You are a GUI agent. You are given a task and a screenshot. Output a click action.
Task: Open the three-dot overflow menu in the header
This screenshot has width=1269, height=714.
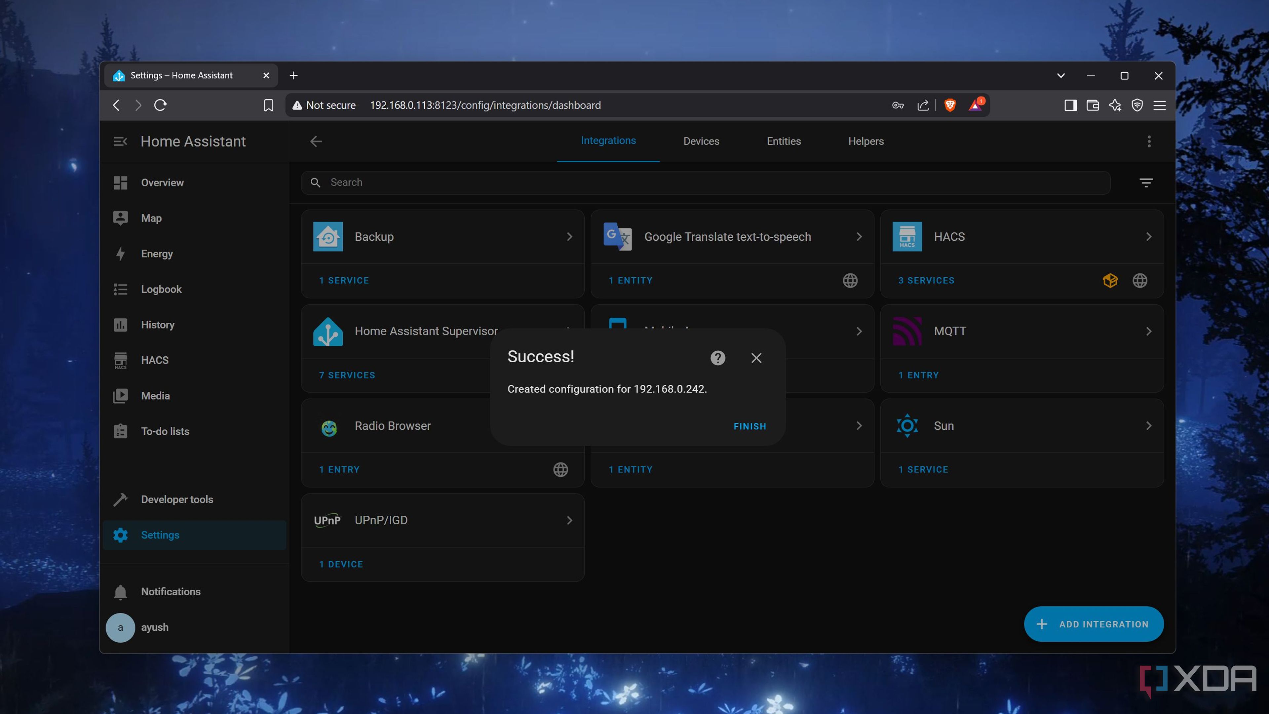pos(1149,141)
